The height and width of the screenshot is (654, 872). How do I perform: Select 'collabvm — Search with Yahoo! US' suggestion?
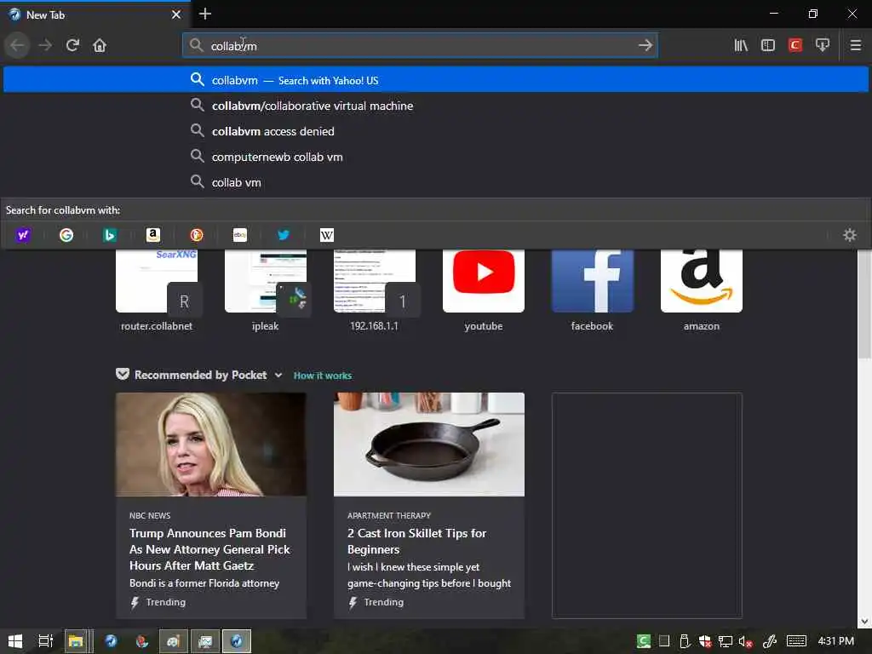pos(435,79)
